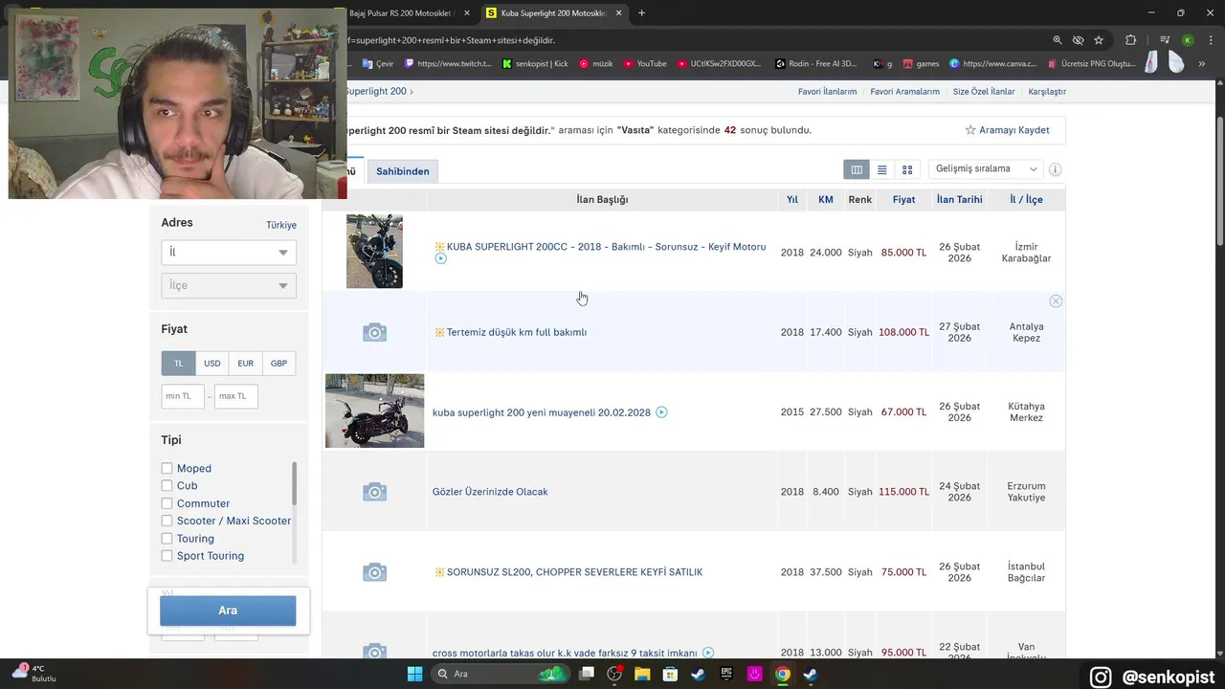Switch to gallery grid view icon
The image size is (1225, 689).
point(907,169)
